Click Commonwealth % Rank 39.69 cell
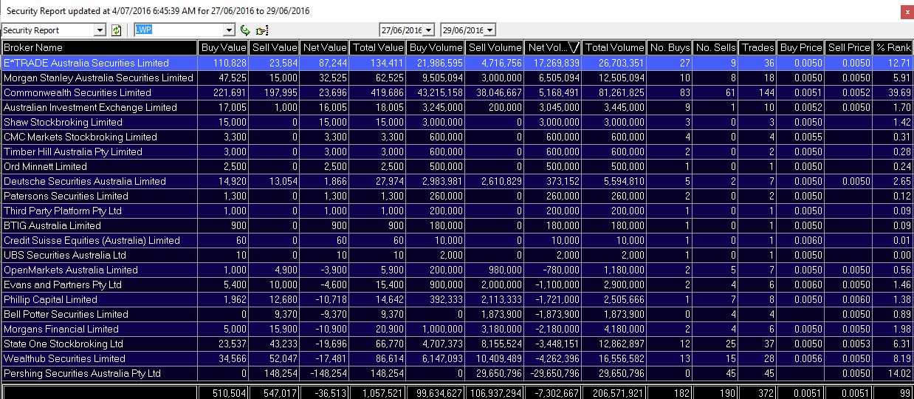Viewport: 914px width, 399px height. coord(893,92)
